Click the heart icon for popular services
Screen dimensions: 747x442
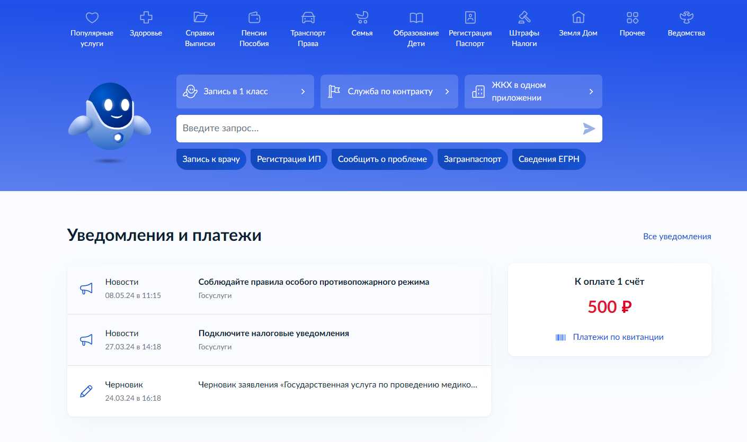[x=92, y=17]
